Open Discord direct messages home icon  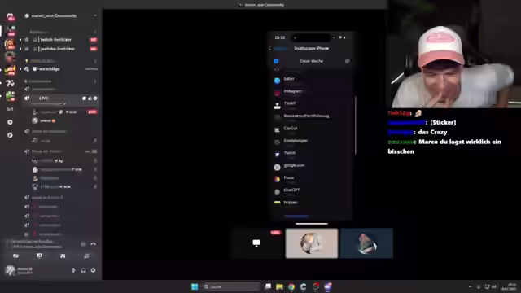(x=11, y=16)
